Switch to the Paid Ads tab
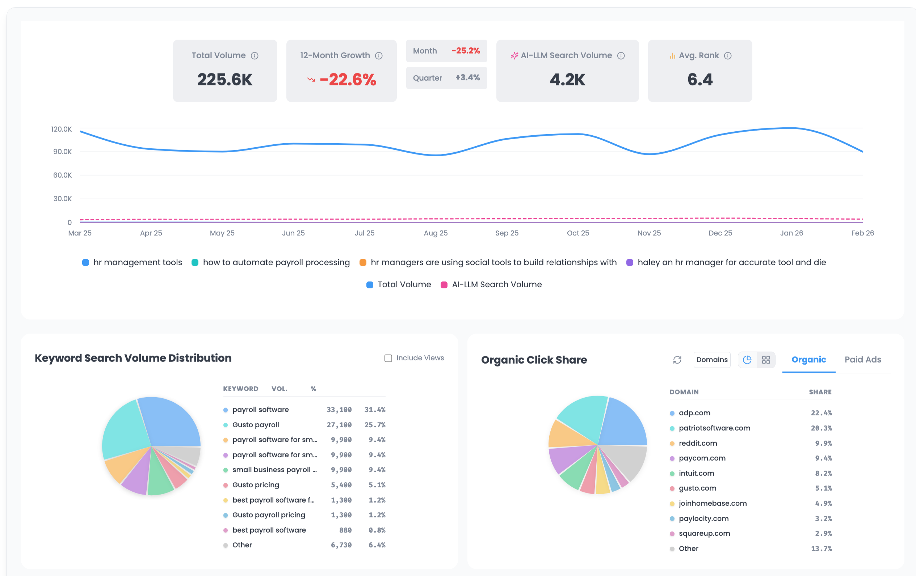Image resolution: width=916 pixels, height=576 pixels. 862,360
